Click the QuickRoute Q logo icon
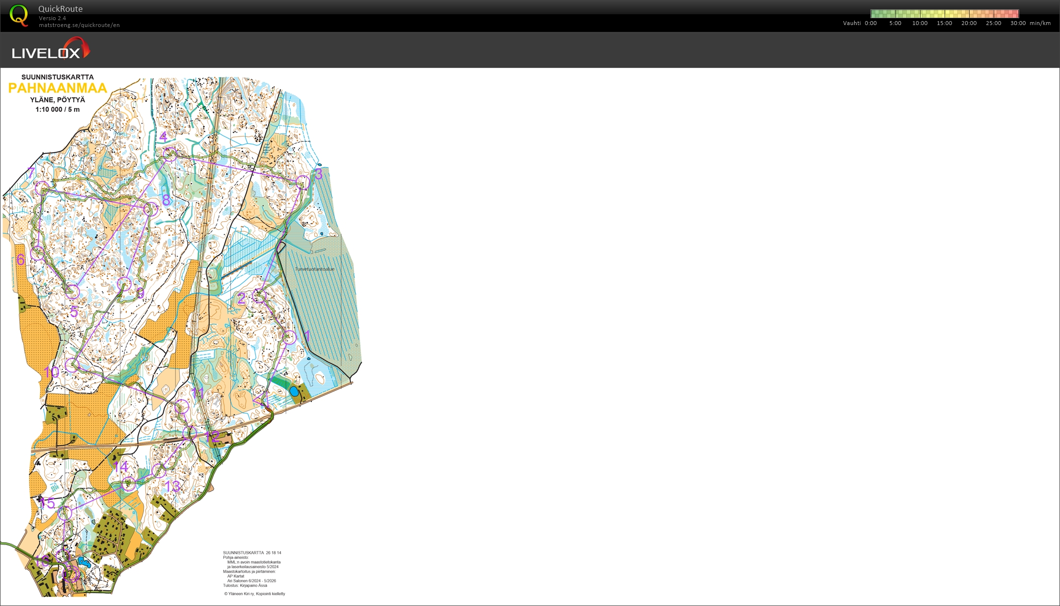 coord(19,15)
